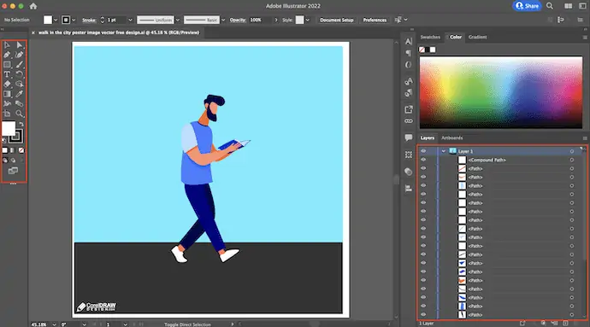
Task: Open the Links panel icon
Action: pos(409,121)
